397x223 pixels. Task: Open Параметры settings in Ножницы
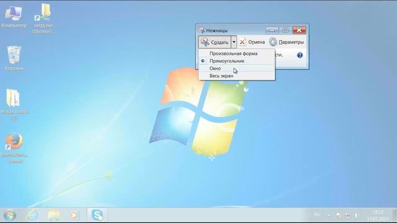[x=287, y=42]
